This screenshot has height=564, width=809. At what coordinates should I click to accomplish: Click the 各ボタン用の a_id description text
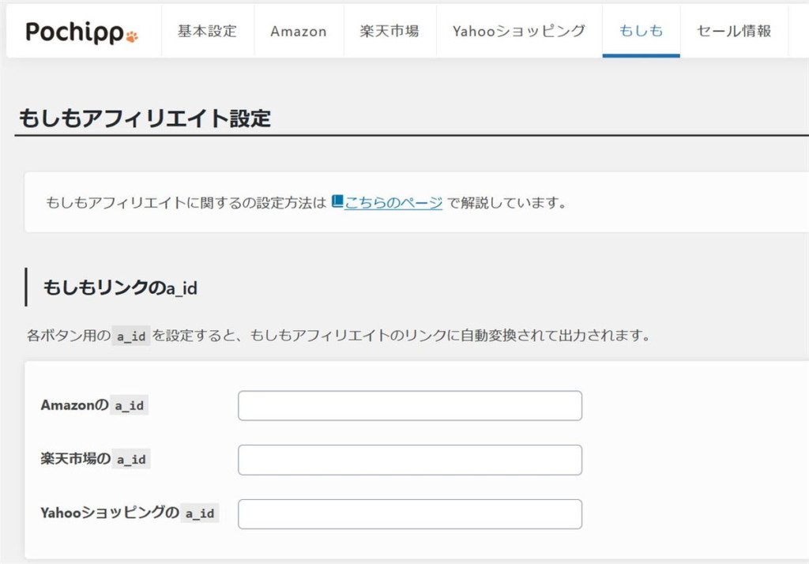coord(338,336)
